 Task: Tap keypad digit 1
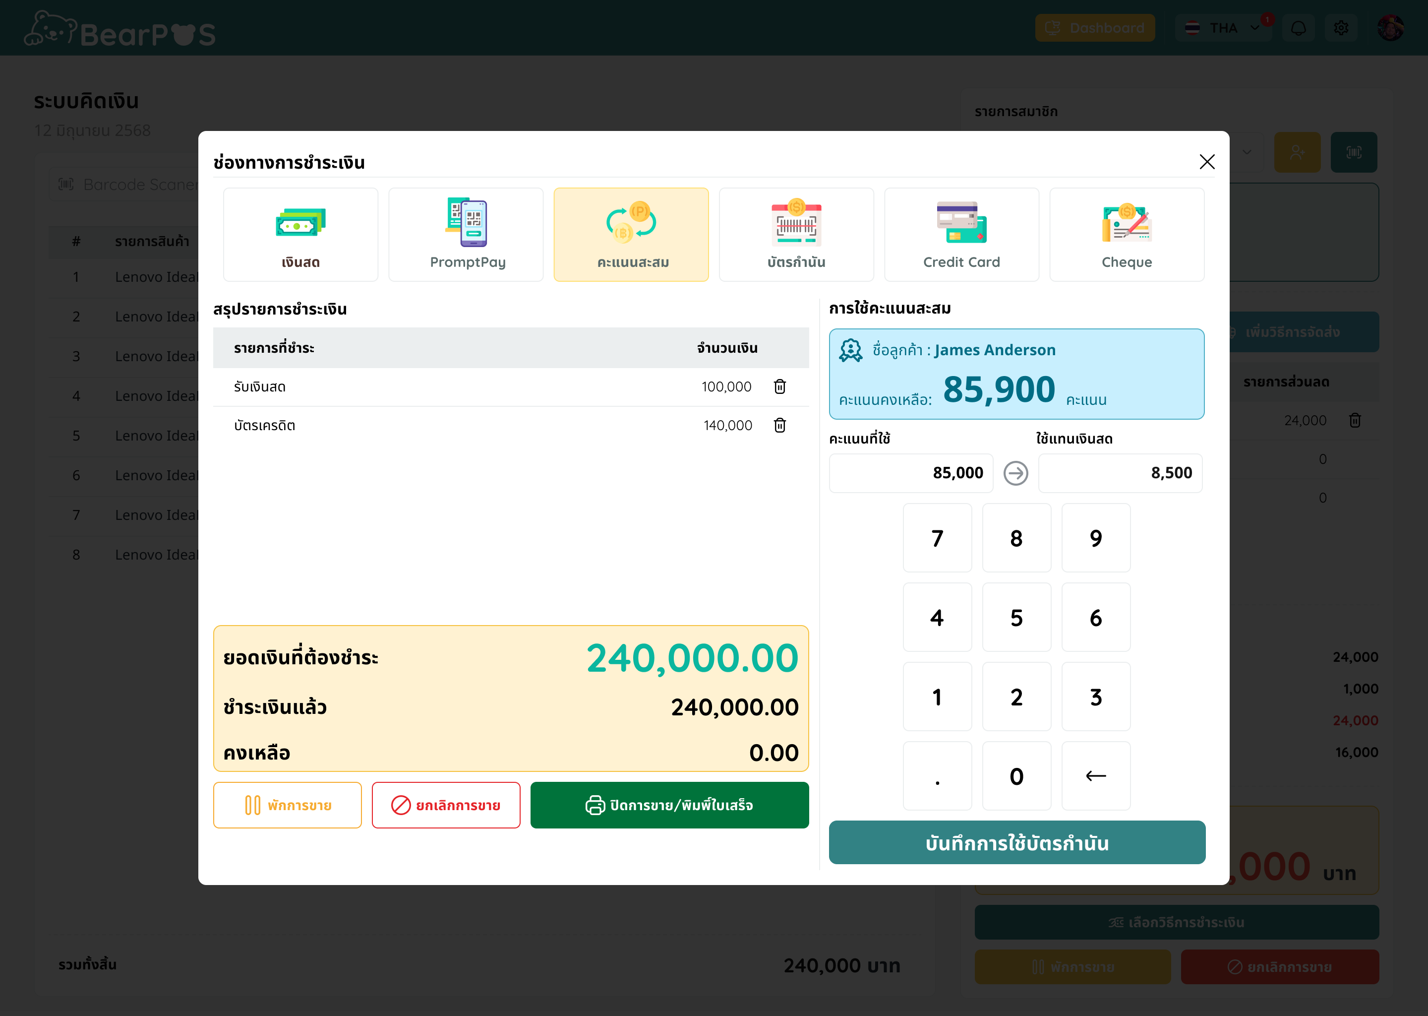(x=937, y=697)
